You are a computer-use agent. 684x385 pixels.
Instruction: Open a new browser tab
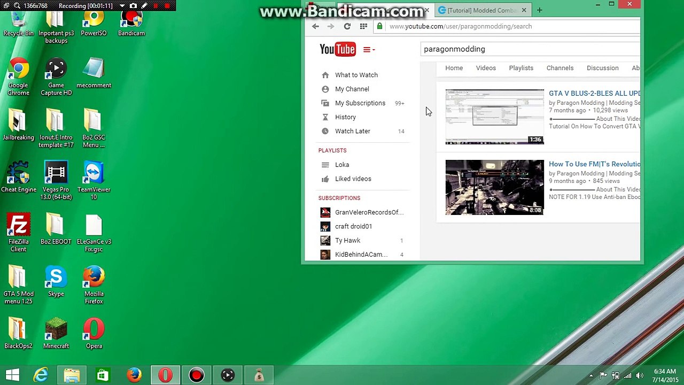540,10
